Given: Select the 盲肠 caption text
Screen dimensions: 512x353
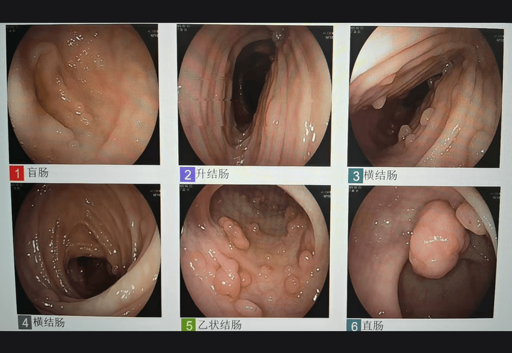Looking at the screenshot, I should coord(38,173).
